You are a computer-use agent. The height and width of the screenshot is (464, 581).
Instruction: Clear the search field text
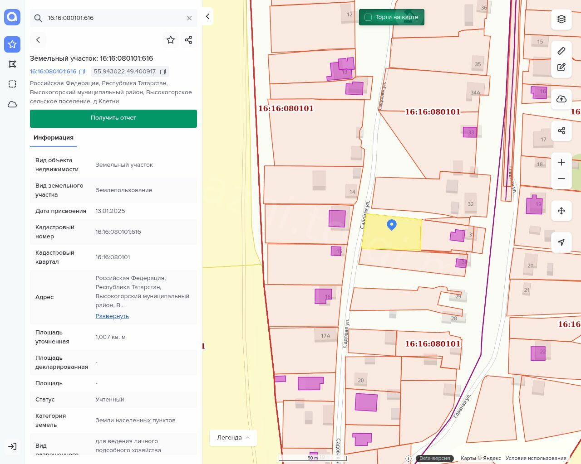click(189, 18)
